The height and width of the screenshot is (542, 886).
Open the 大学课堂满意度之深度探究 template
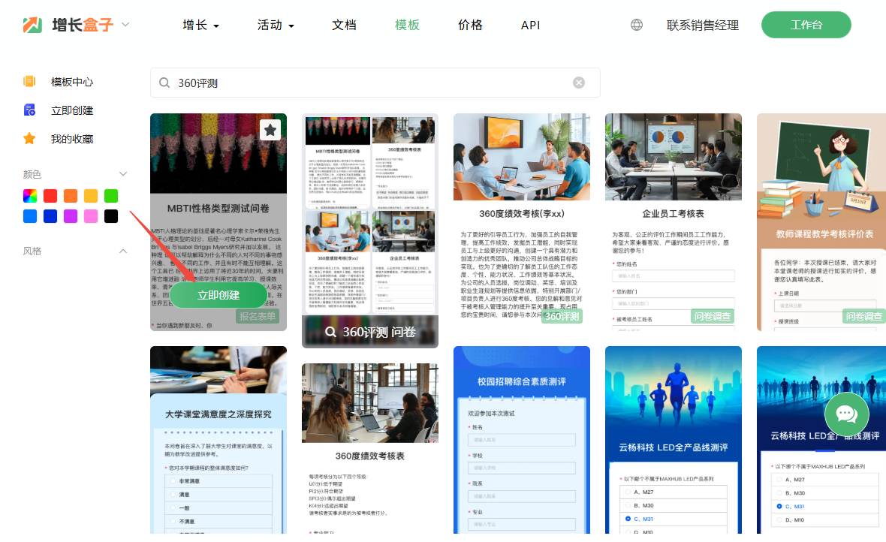pos(218,440)
